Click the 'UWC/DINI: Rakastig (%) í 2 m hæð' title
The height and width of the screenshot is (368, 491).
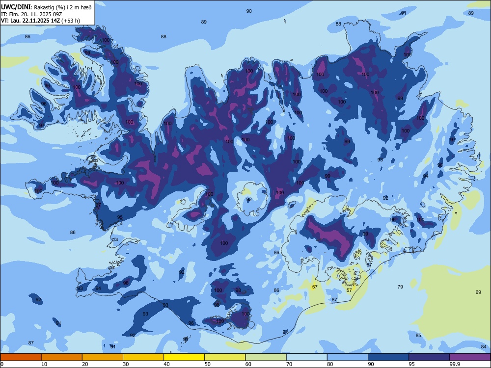tap(46, 7)
